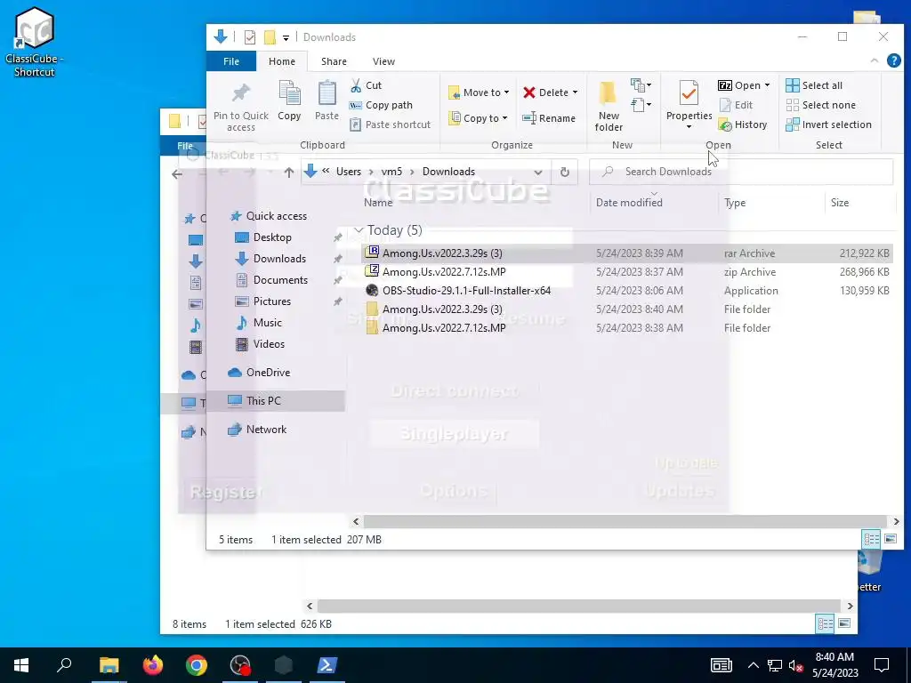This screenshot has width=911, height=683.
Task: Select Videos in navigation pane
Action: coord(269,344)
